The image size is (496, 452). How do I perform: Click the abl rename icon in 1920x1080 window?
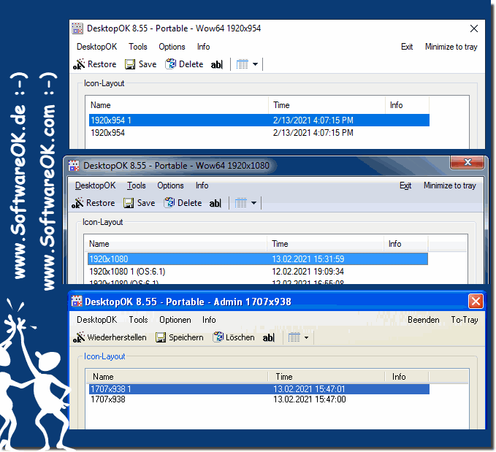click(215, 204)
